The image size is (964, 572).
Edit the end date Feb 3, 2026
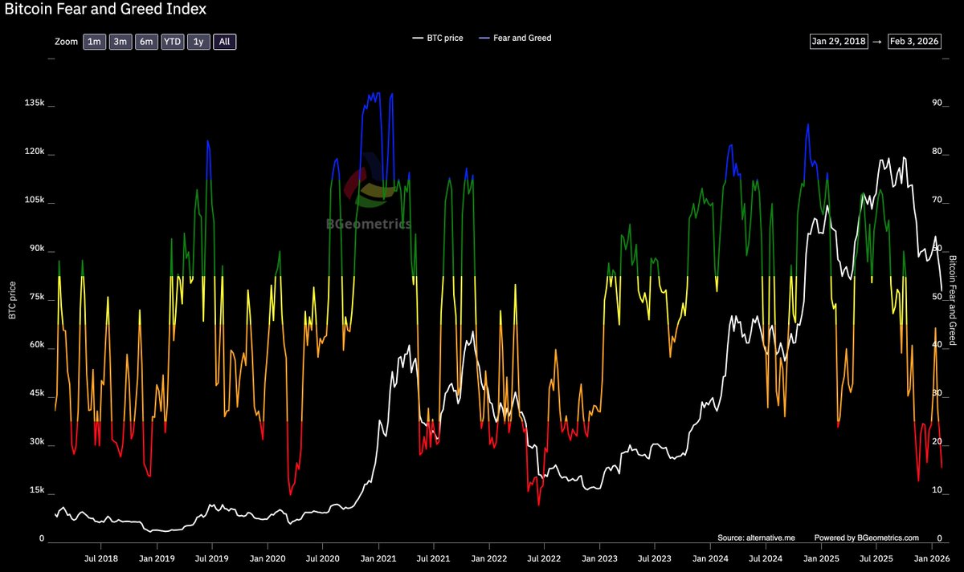coord(916,43)
